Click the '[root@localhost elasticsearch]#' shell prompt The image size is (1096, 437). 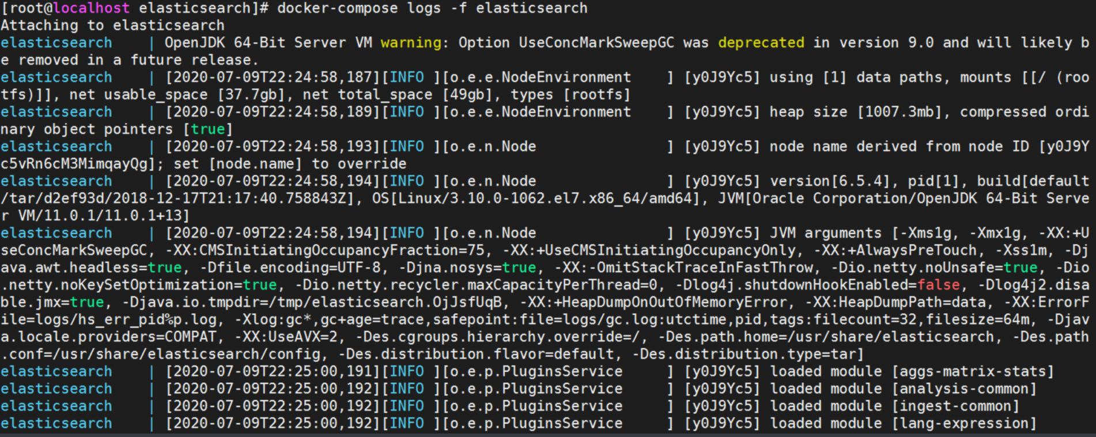(134, 8)
